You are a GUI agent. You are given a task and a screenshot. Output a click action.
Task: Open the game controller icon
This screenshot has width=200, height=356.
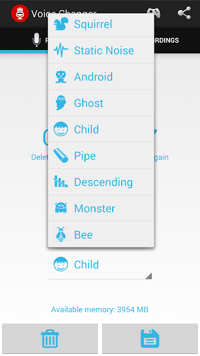tap(153, 13)
